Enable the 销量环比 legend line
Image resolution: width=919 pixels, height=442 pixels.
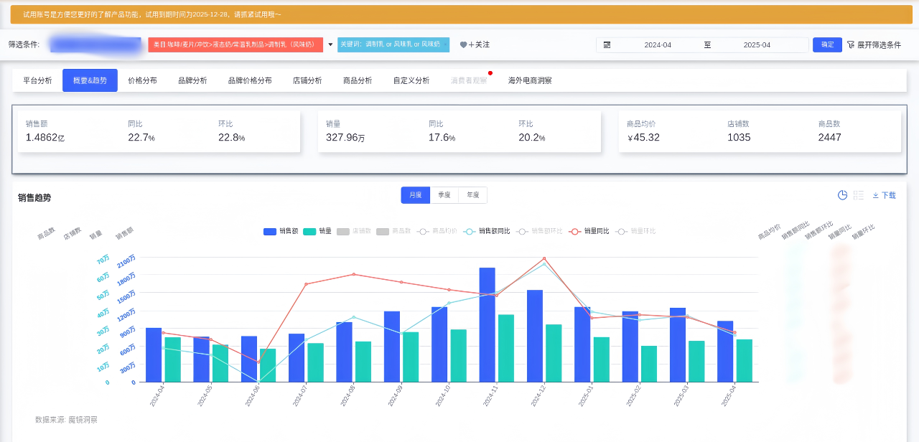636,231
